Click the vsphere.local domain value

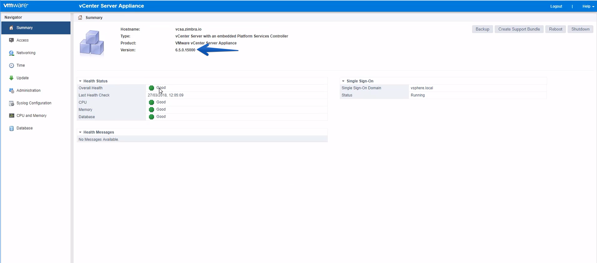click(x=422, y=88)
